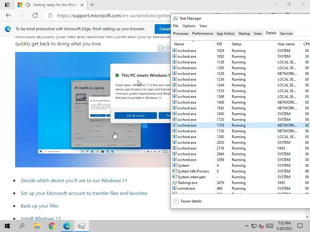Show hidden system tray icons
Viewport: 310px width, 232px height.
point(246,226)
